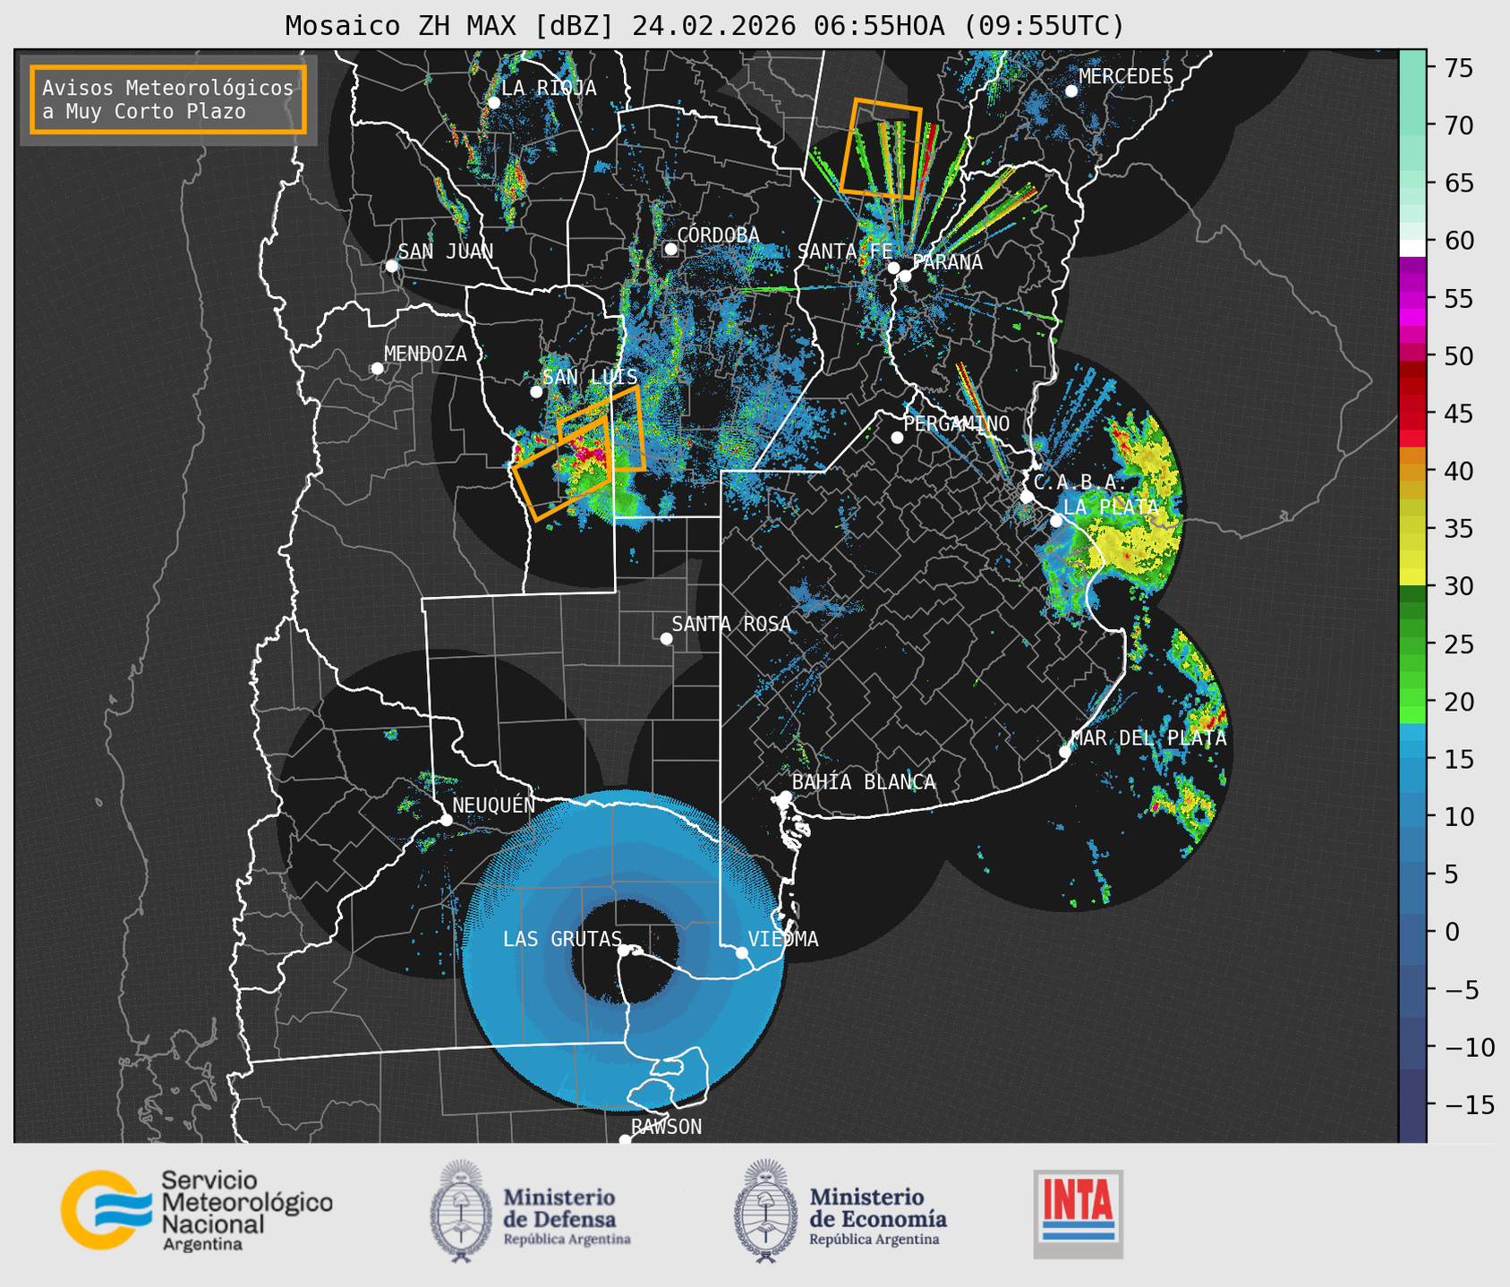This screenshot has width=1510, height=1287.
Task: Click the Avisos Meteorológicos a Muy Corto Plazo legend
Action: [168, 99]
